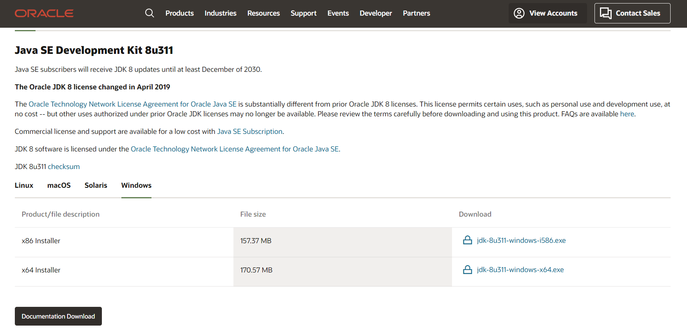687x333 pixels.
Task: Open the Partners menu
Action: (416, 13)
